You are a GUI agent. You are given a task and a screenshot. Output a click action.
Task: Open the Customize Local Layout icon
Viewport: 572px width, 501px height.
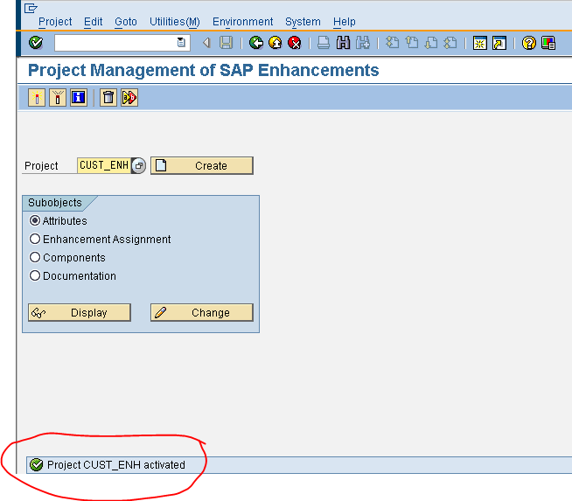click(548, 43)
